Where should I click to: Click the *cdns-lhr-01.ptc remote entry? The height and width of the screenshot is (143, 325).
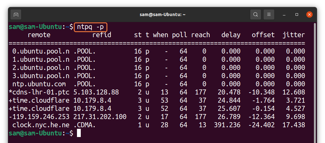pos(39,92)
